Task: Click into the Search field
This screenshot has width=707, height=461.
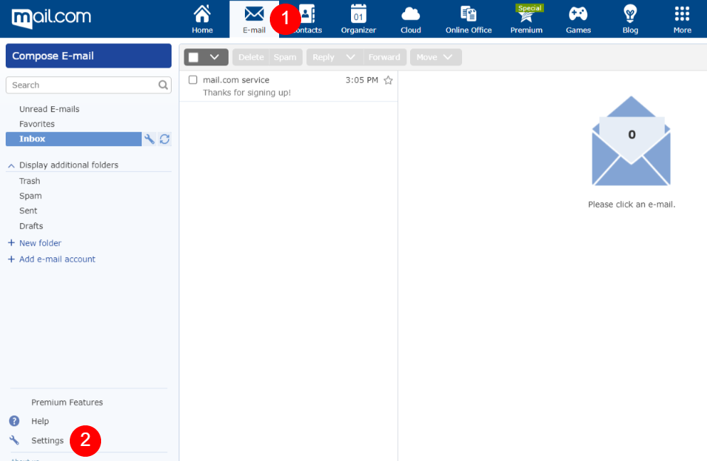Action: pyautogui.click(x=82, y=86)
